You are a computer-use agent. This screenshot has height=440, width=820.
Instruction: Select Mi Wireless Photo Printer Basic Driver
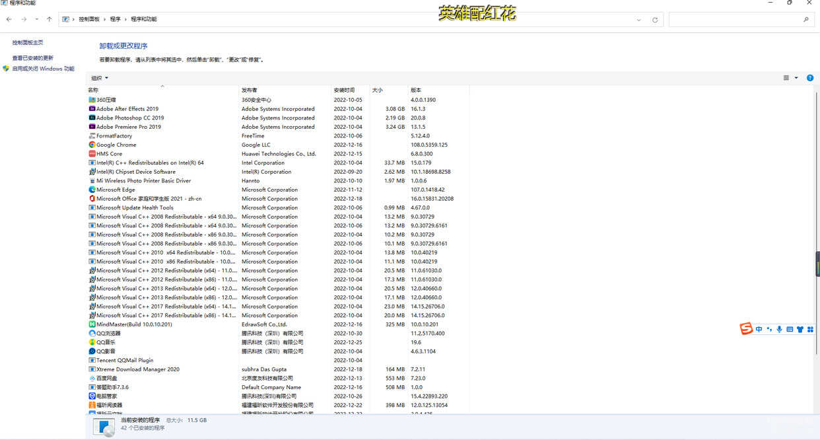tap(277, 181)
